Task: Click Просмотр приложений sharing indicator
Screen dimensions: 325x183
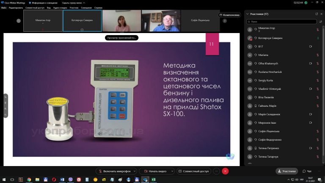Action: click(122, 38)
